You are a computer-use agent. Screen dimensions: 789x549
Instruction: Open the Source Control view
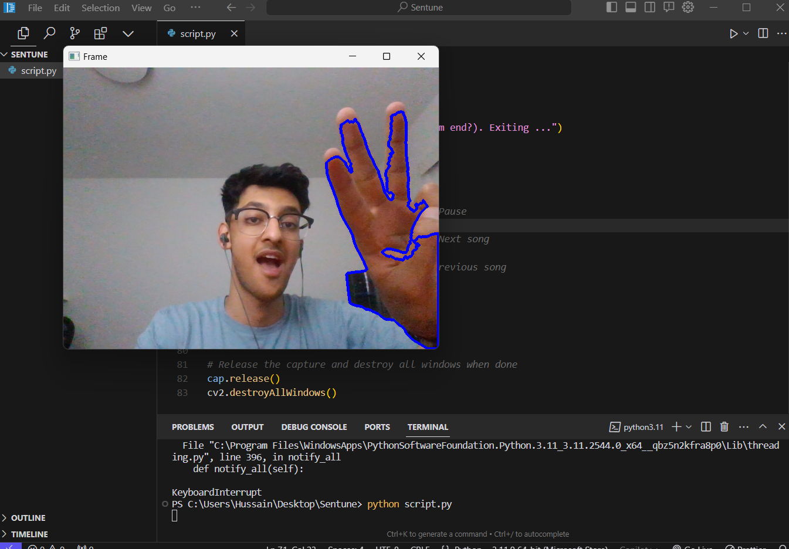coord(75,33)
